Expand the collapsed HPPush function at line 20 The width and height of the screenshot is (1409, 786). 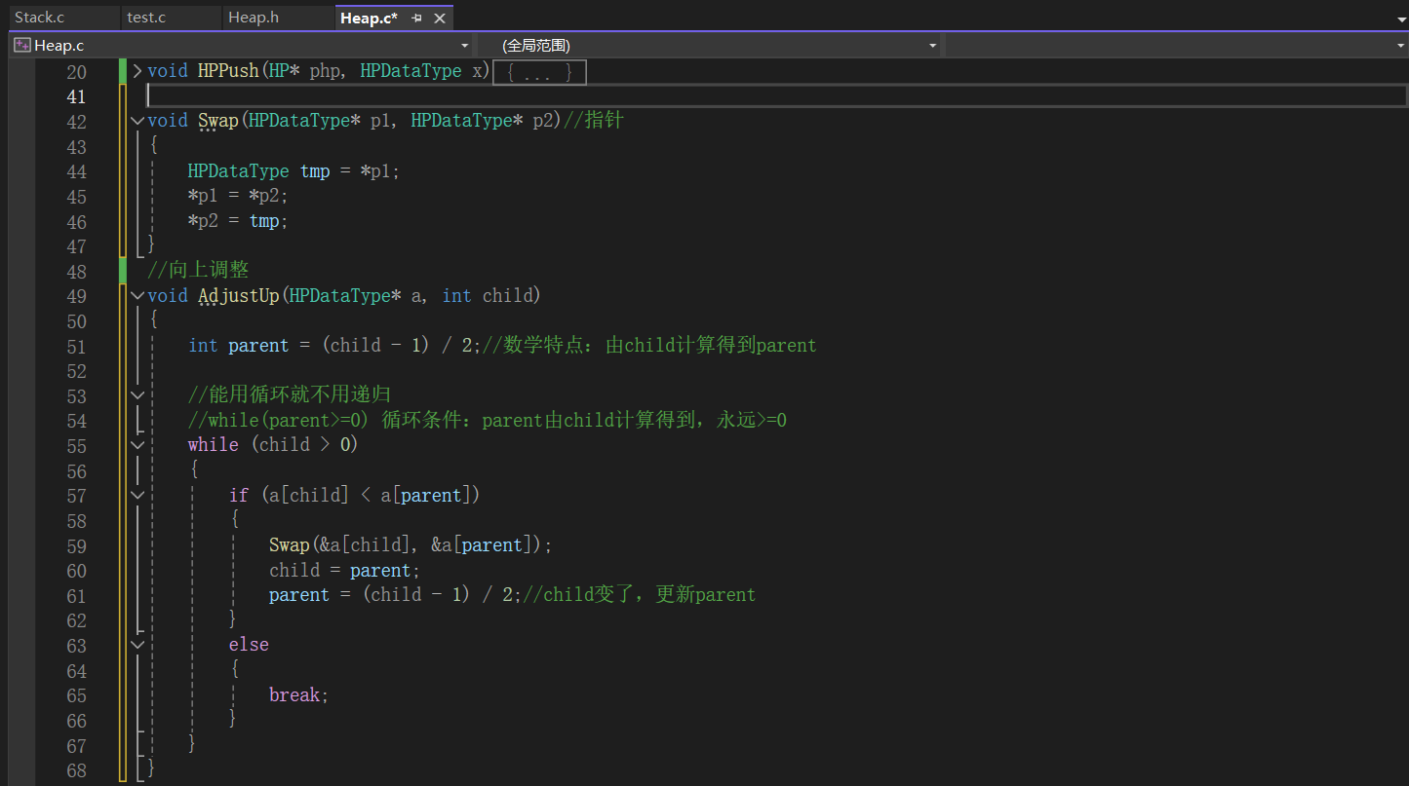(137, 71)
